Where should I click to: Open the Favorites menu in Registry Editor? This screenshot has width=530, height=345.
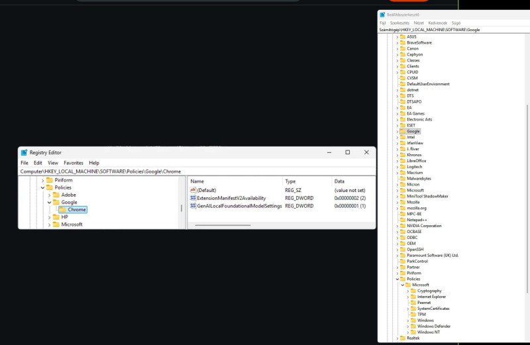(74, 163)
